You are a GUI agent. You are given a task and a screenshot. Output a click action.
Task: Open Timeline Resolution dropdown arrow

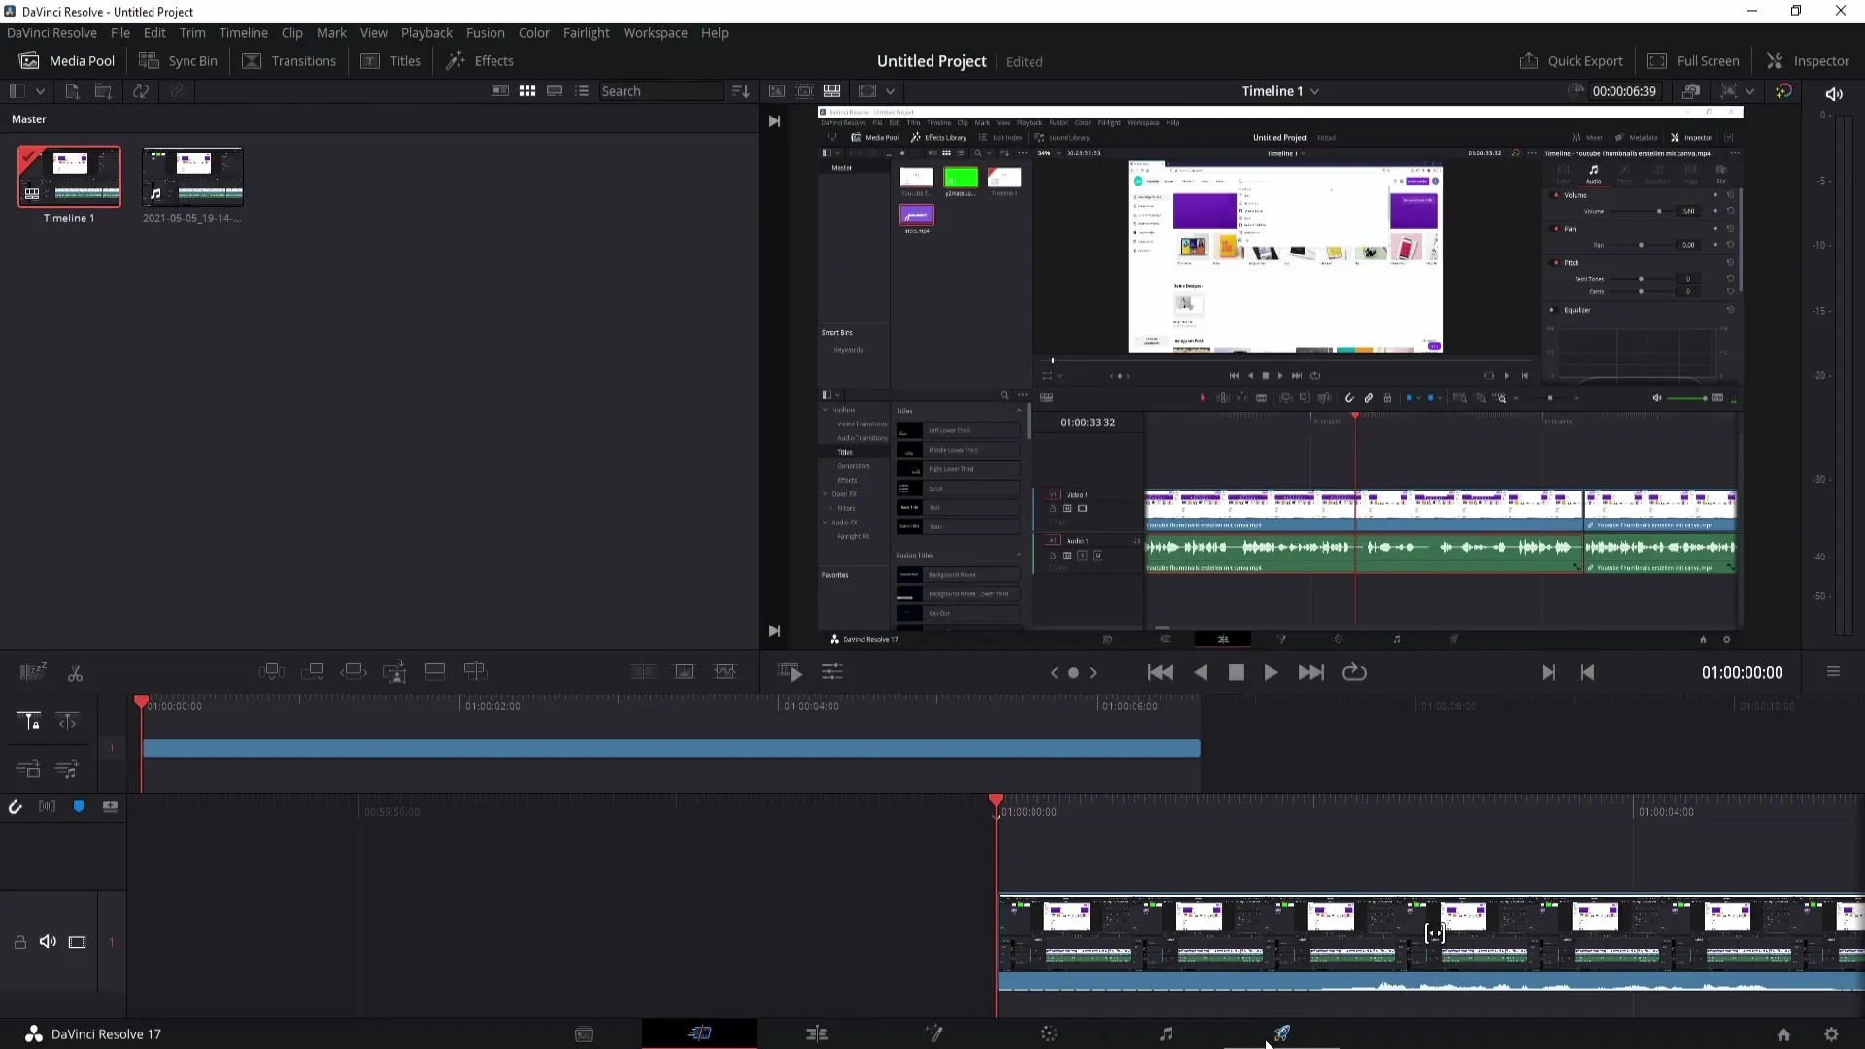point(1750,91)
